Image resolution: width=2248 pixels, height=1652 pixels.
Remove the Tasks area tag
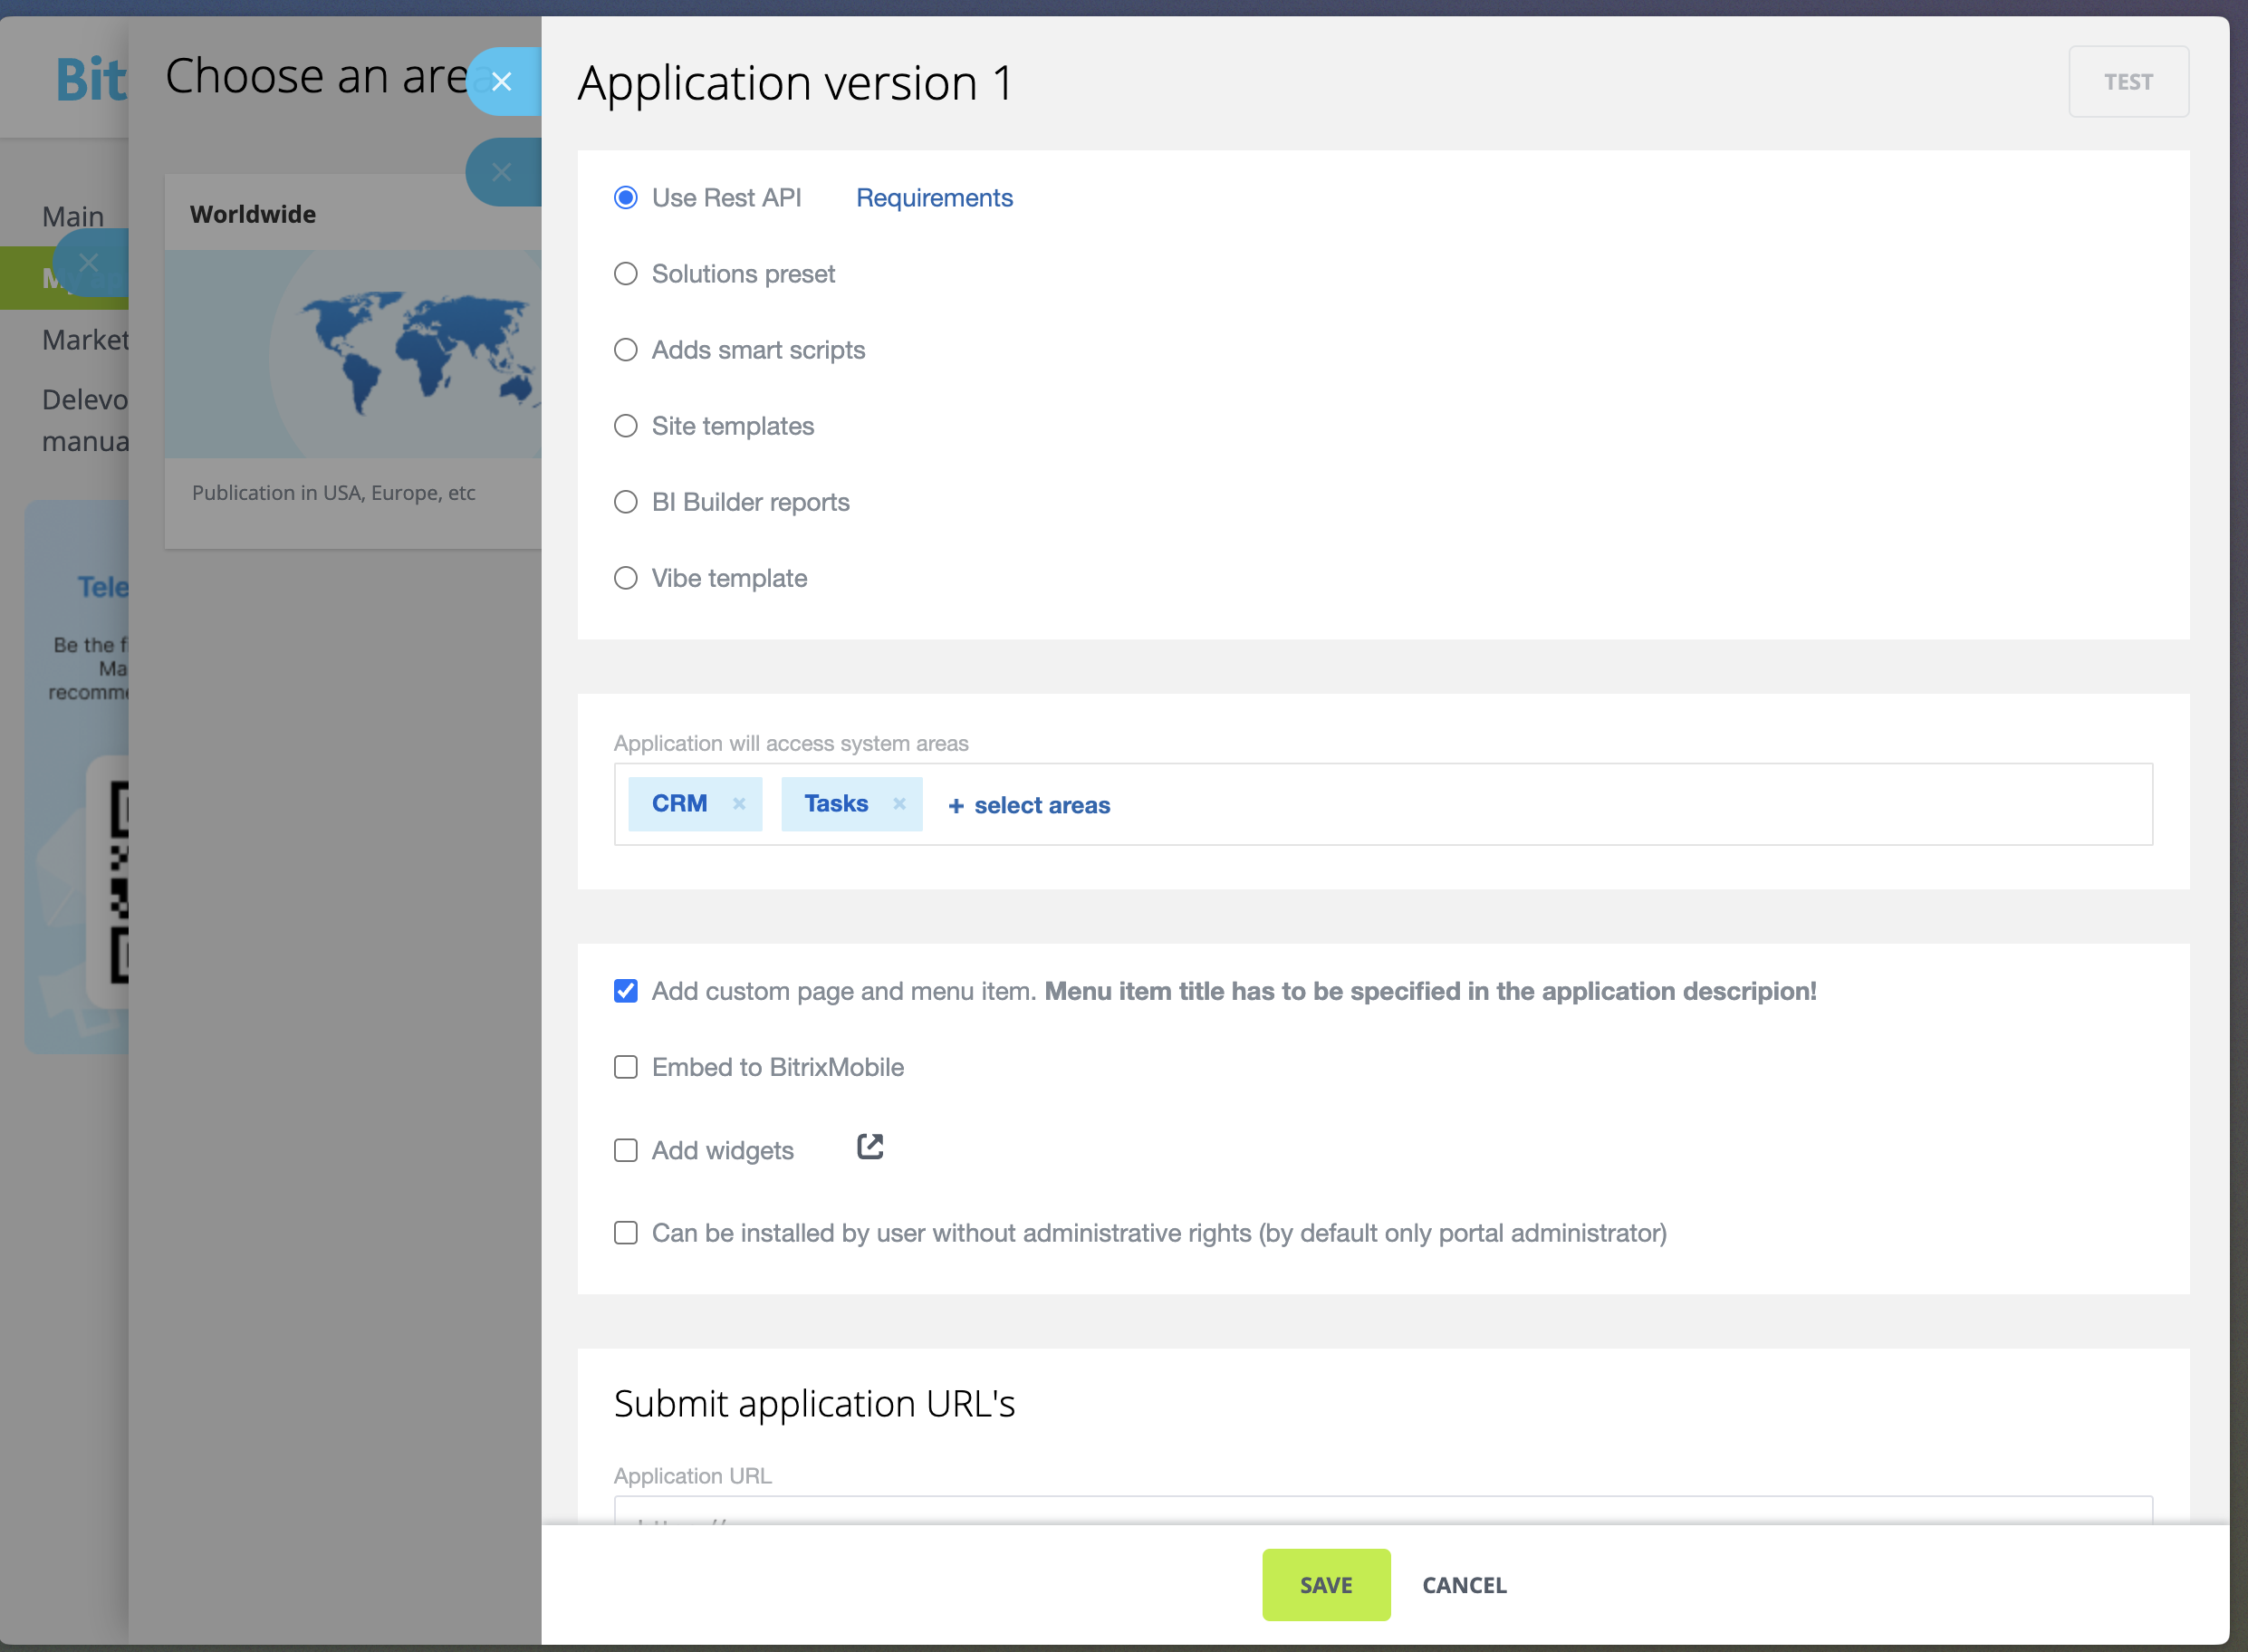pos(899,804)
